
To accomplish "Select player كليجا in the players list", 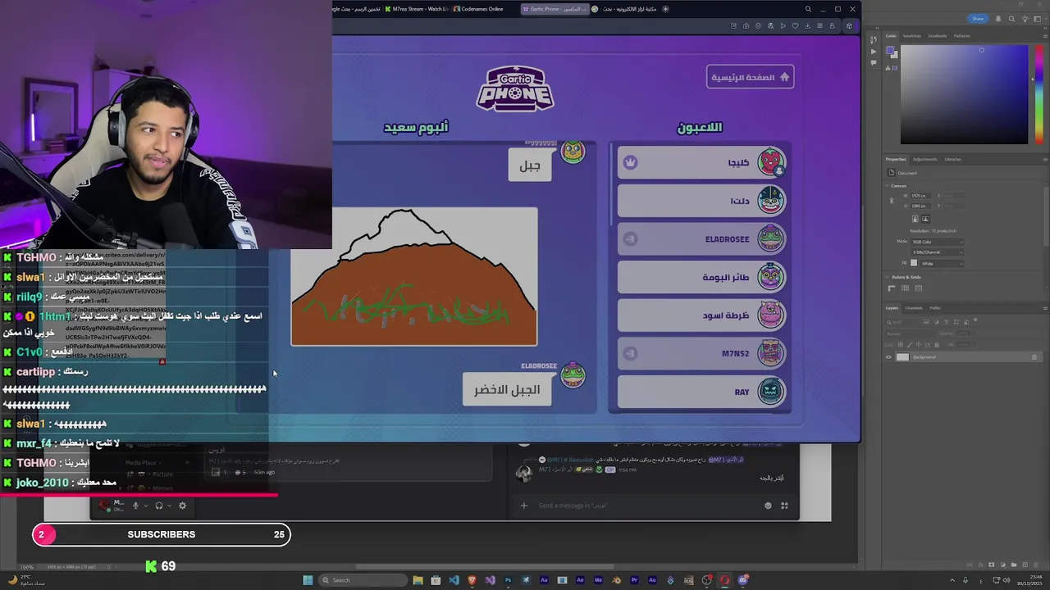I will (x=701, y=162).
